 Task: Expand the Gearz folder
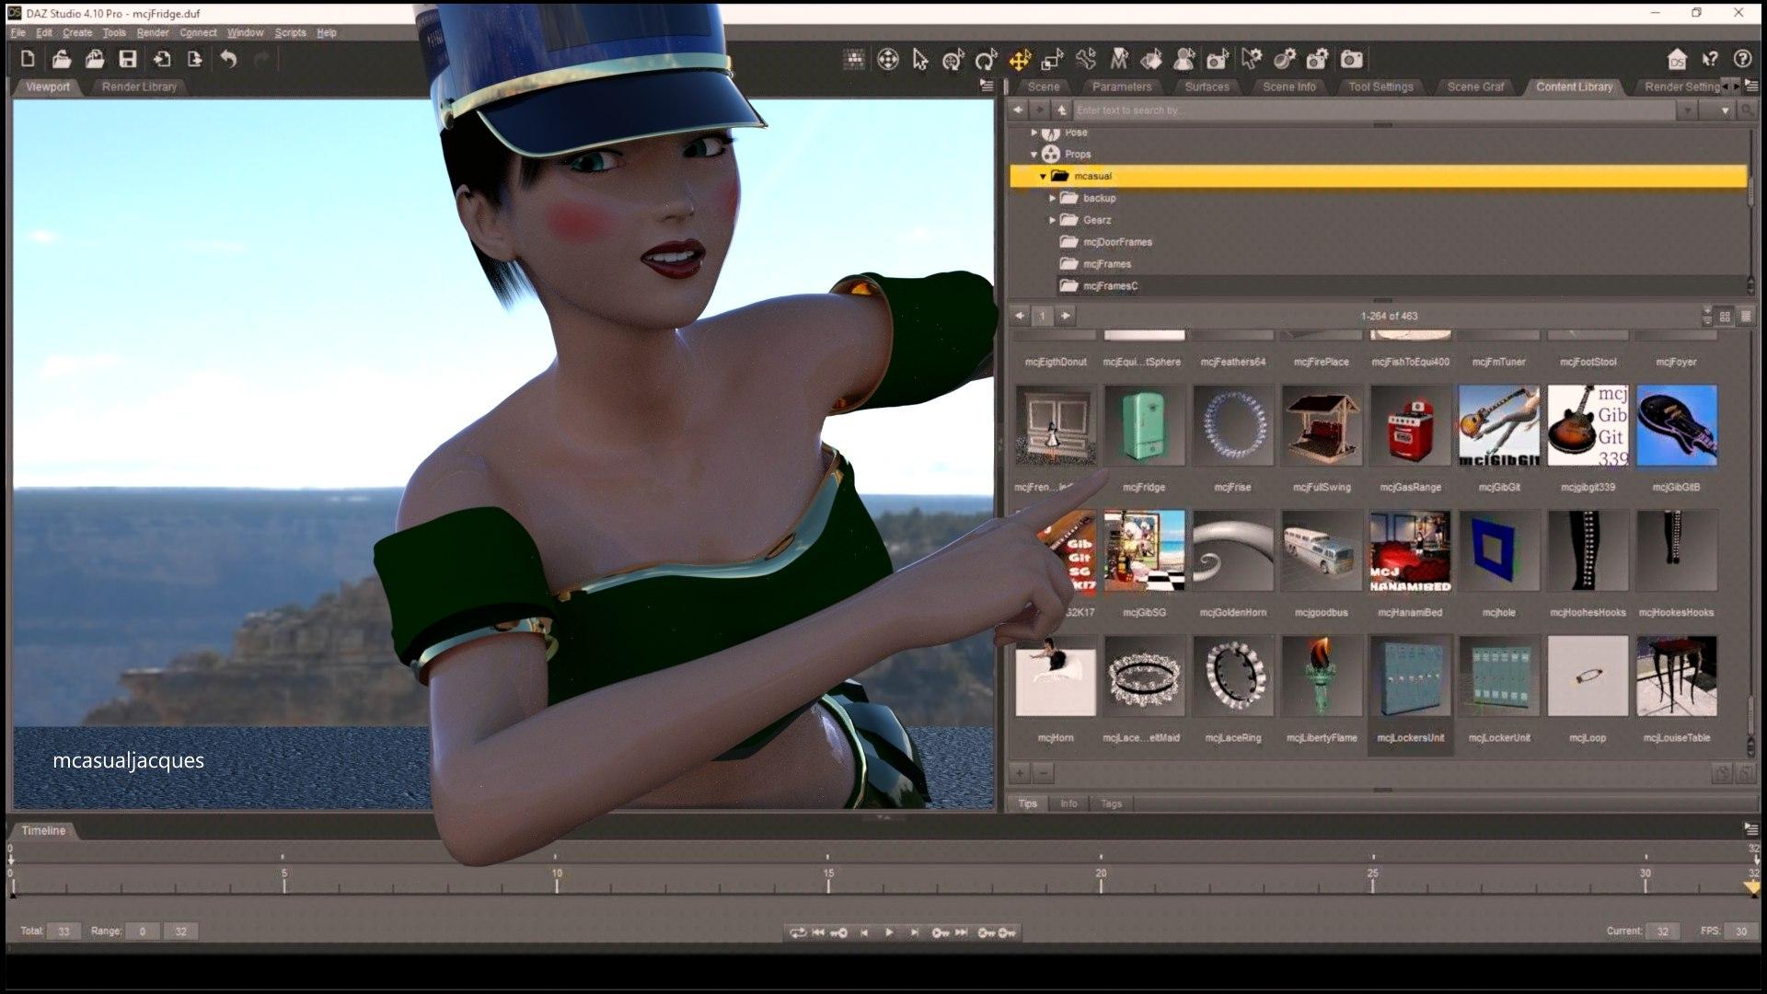(x=1053, y=221)
